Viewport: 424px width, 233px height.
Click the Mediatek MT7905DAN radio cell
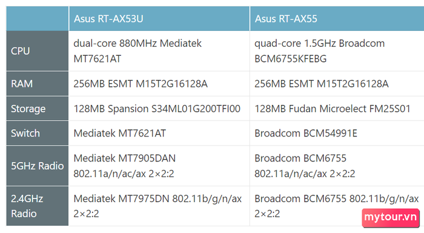point(159,166)
